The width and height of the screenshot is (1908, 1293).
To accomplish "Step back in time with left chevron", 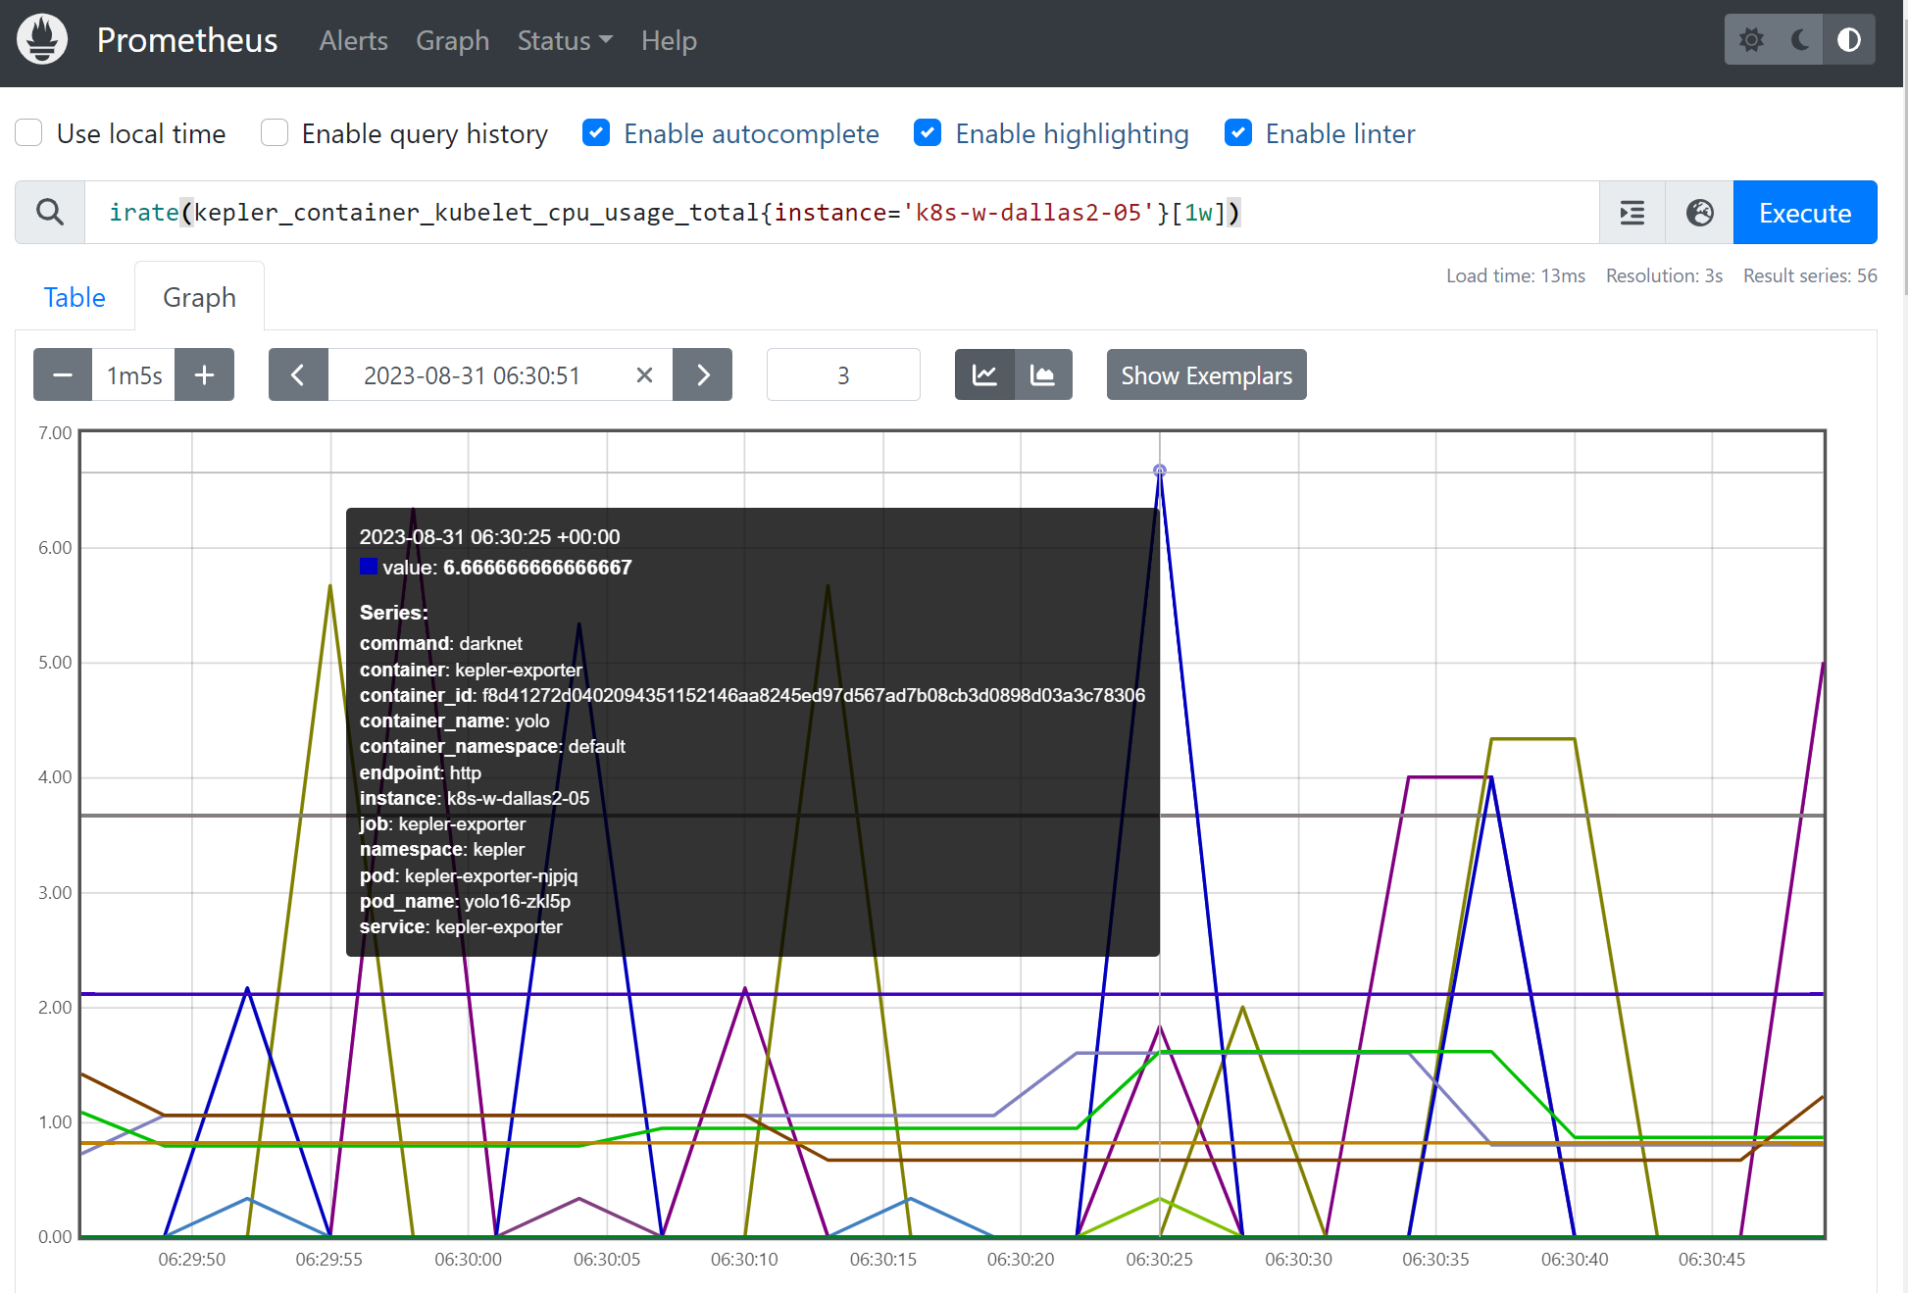I will pos(298,374).
